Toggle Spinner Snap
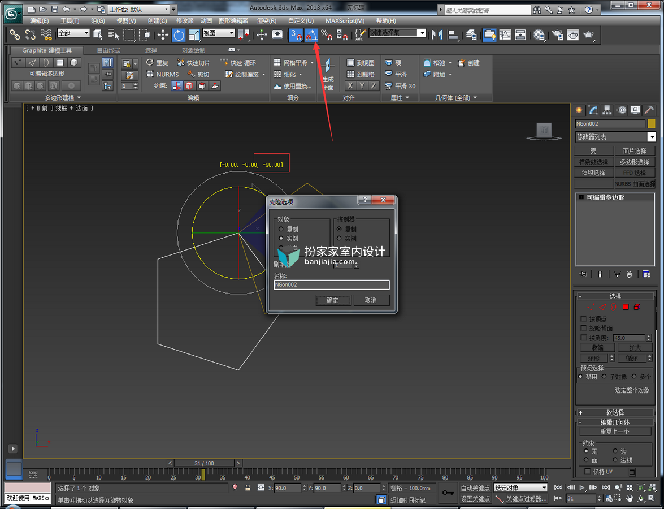This screenshot has height=509, width=664. [x=342, y=34]
